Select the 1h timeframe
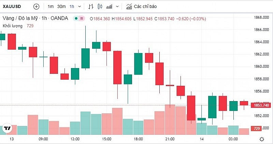 [x=72, y=6]
